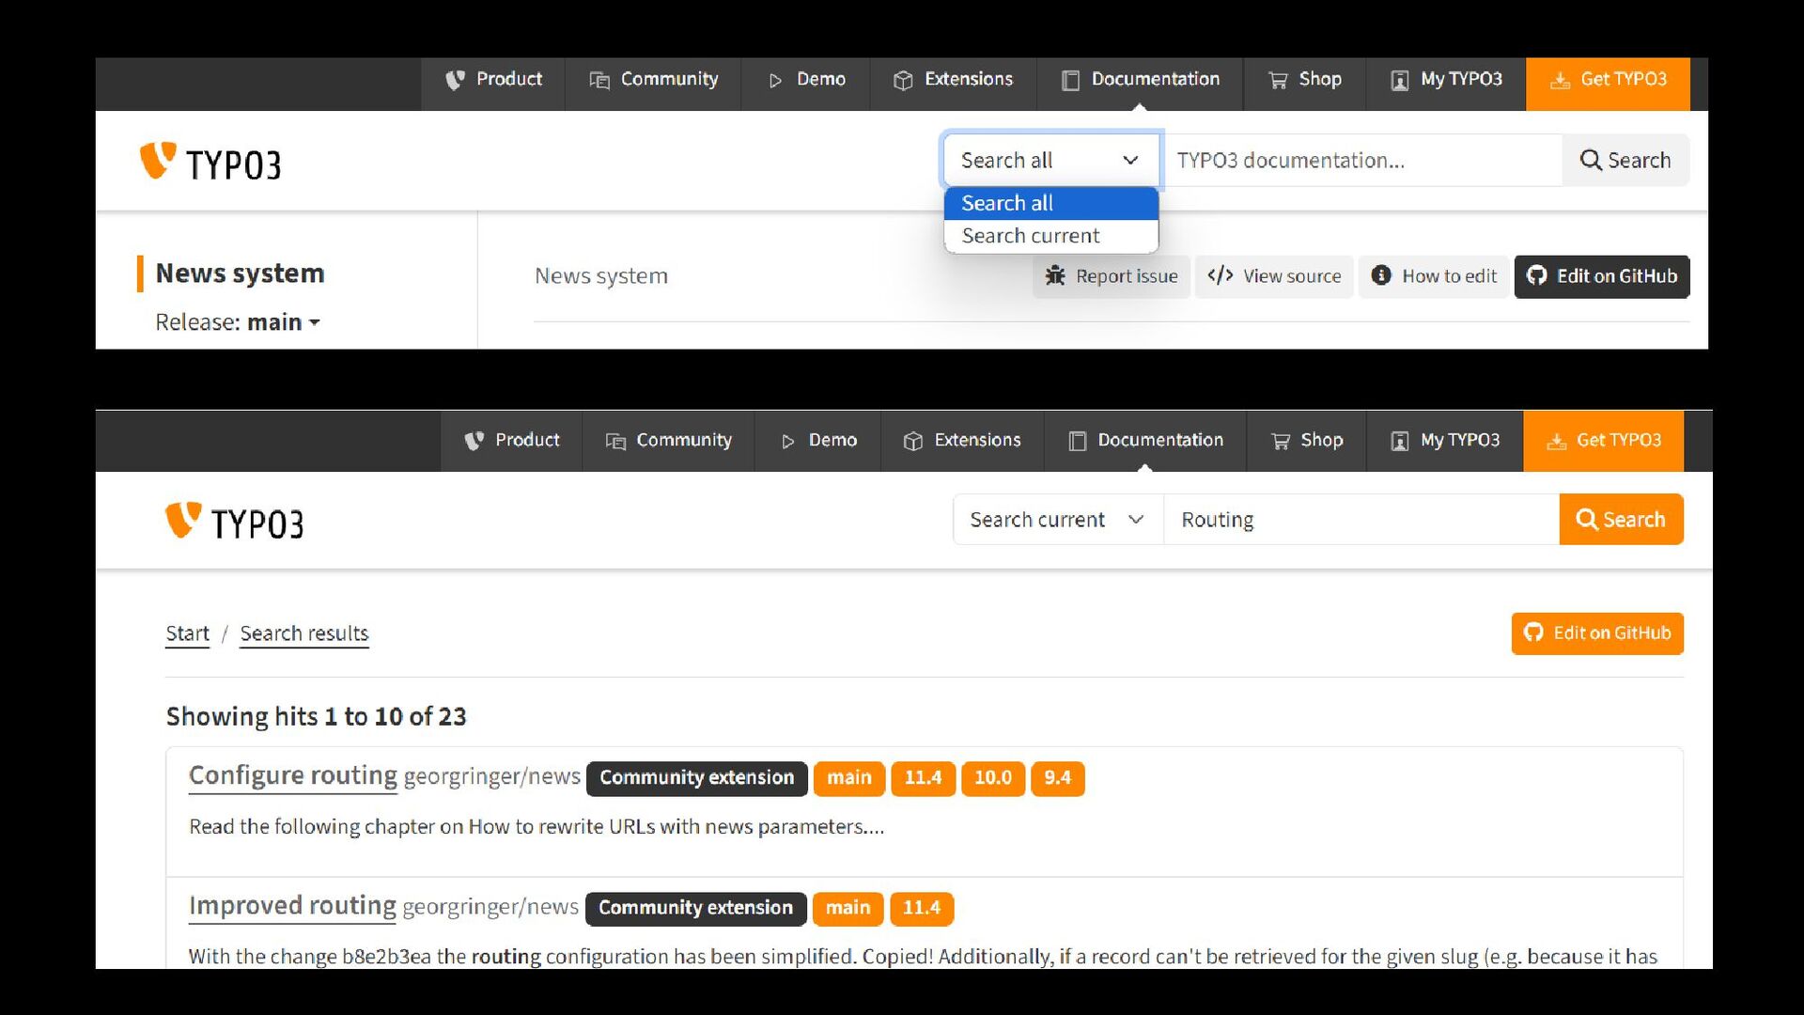Viewport: 1804px width, 1015px height.
Task: Open Community menu in top navigation bar
Action: point(653,80)
